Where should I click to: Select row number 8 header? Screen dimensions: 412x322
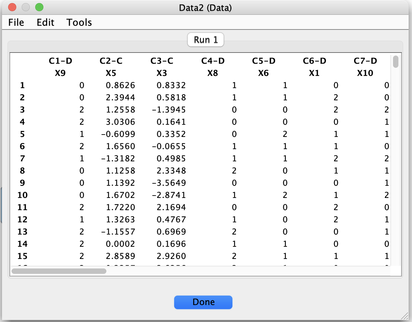pyautogui.click(x=23, y=171)
